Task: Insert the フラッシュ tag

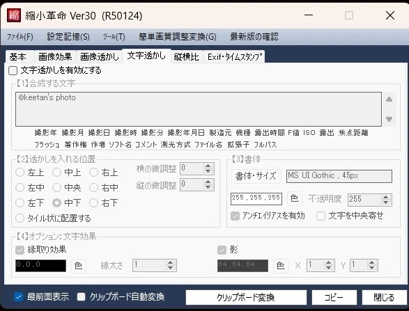Action: coord(47,145)
